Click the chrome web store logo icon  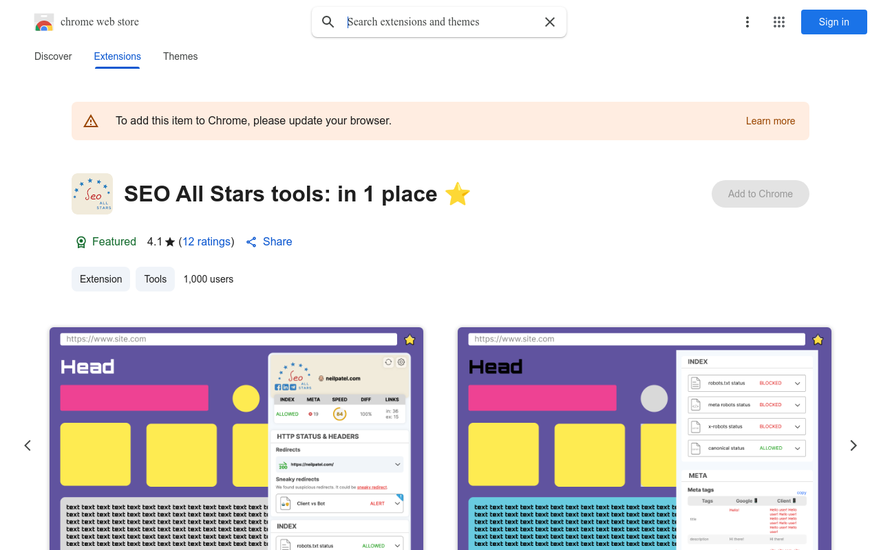coord(44,22)
